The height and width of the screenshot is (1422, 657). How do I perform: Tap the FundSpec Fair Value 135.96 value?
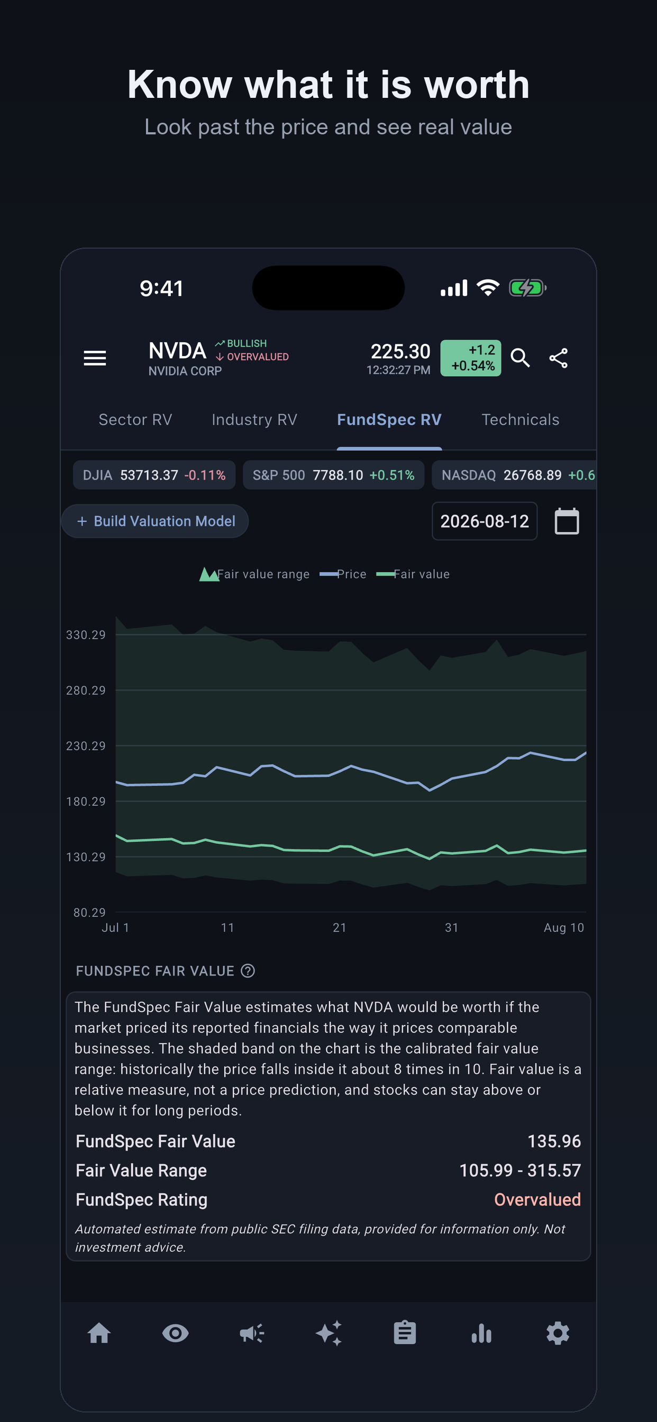pyautogui.click(x=554, y=1141)
